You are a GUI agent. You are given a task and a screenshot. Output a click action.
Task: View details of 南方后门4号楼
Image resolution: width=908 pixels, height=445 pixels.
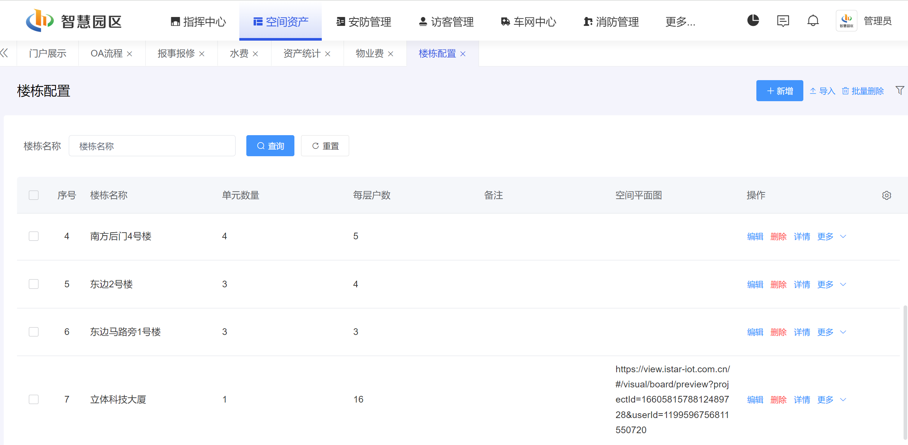[802, 236]
